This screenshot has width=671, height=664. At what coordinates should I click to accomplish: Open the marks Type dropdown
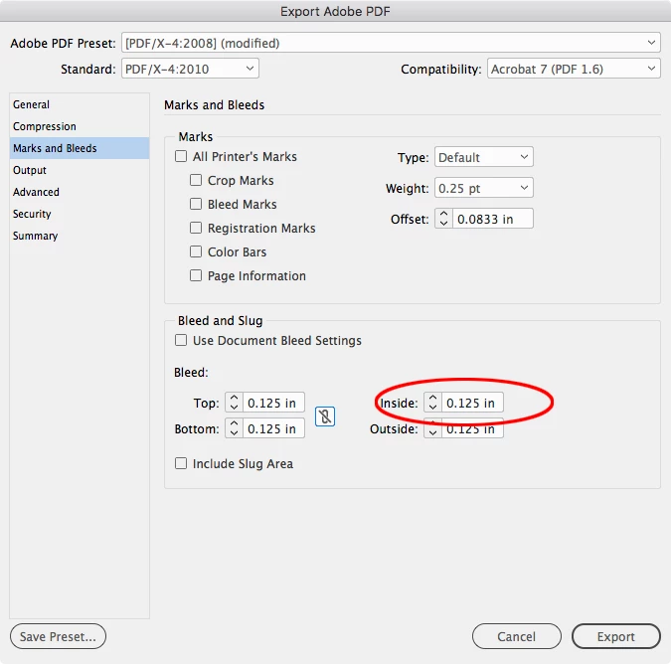(483, 157)
